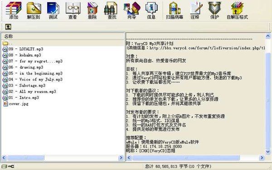Screen dimensions: 272x170
Task: Show archive 信息 (Info)
Action: [x=151, y=10]
